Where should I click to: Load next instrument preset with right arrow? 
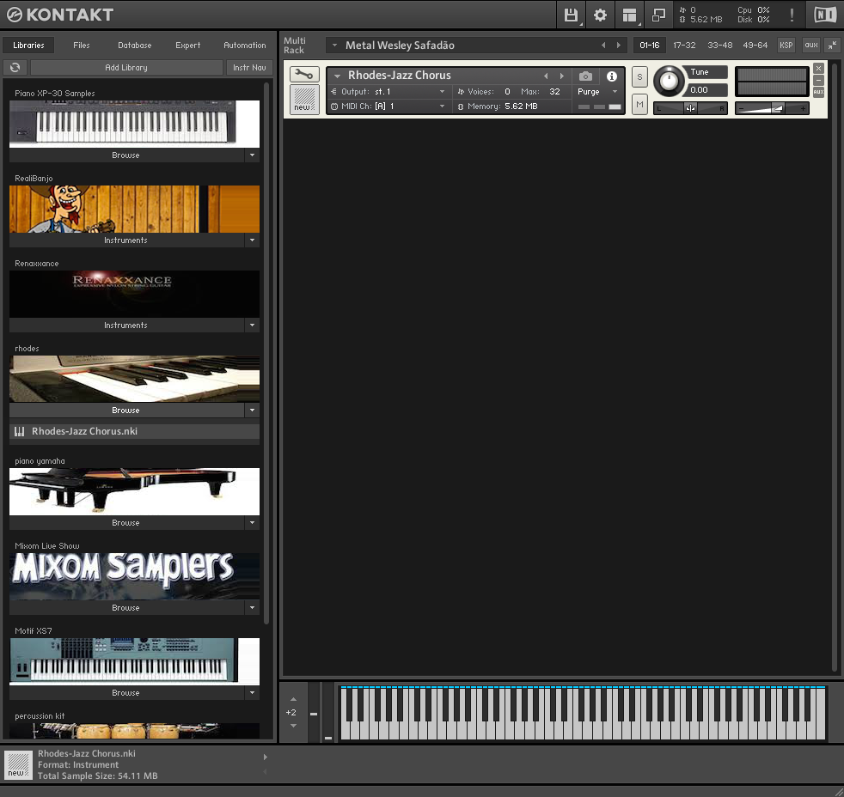click(x=562, y=76)
